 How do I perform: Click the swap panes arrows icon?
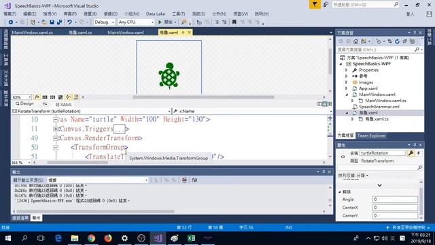pyautogui.click(x=45, y=103)
